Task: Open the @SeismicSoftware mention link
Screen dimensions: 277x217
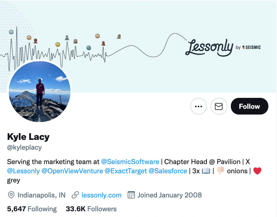Action: [x=130, y=162]
